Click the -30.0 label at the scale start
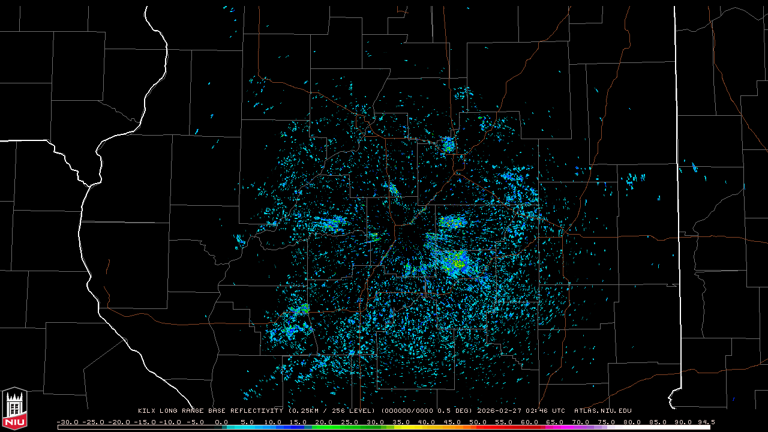The width and height of the screenshot is (768, 432). click(67, 422)
